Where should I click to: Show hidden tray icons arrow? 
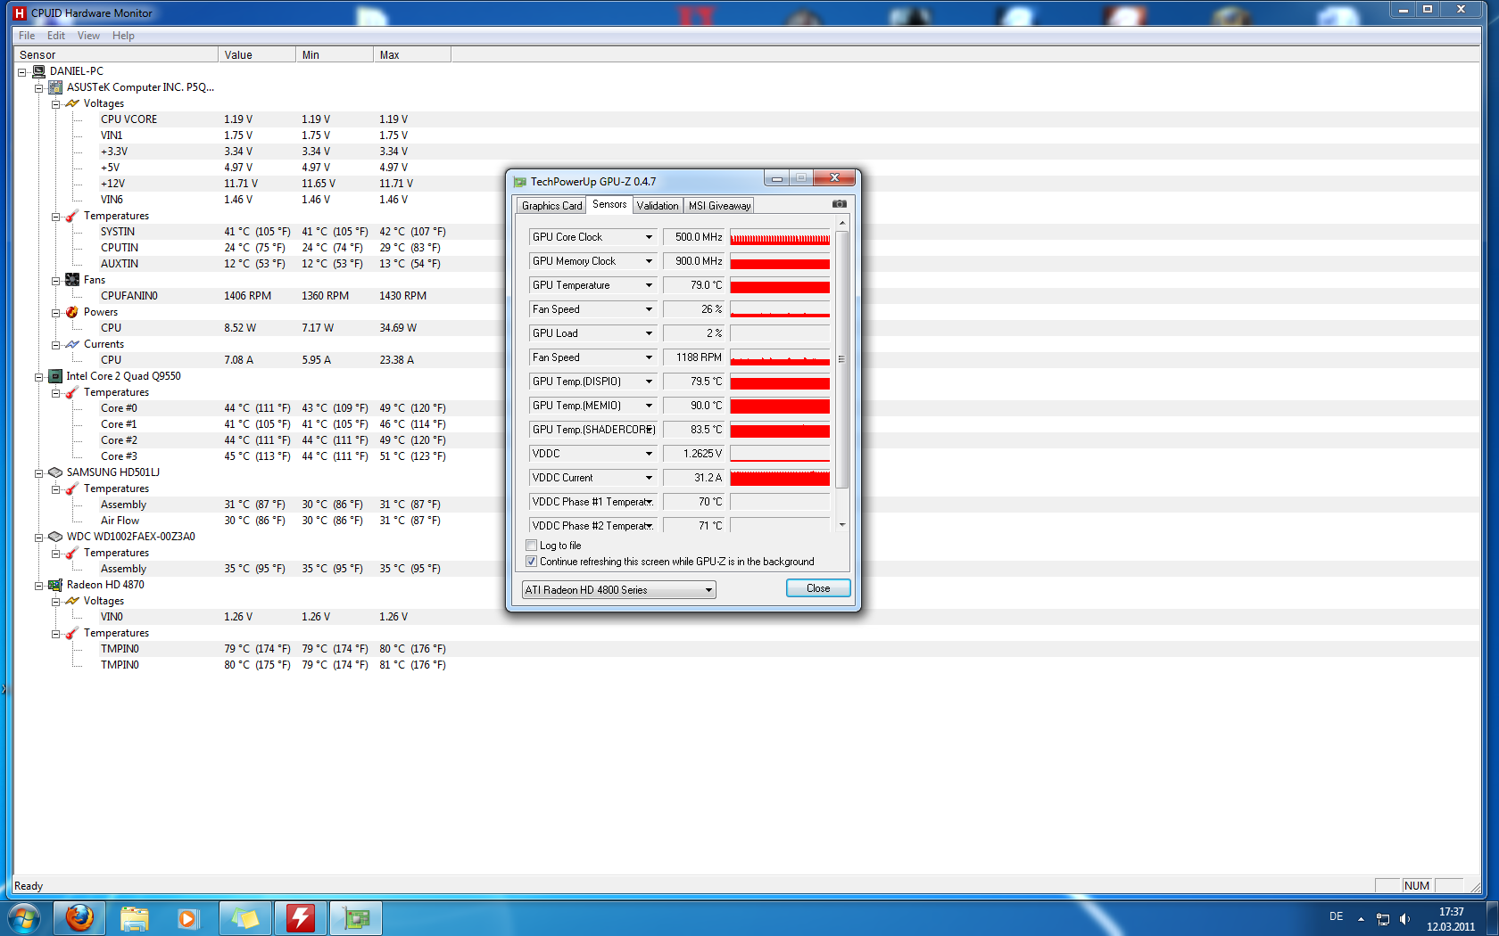(1361, 919)
